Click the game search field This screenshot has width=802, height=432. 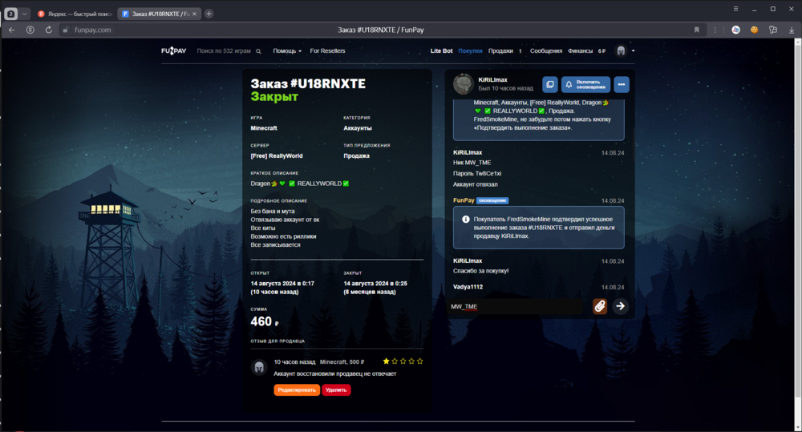coord(224,51)
